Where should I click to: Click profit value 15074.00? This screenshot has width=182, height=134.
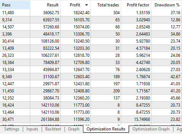(82, 27)
